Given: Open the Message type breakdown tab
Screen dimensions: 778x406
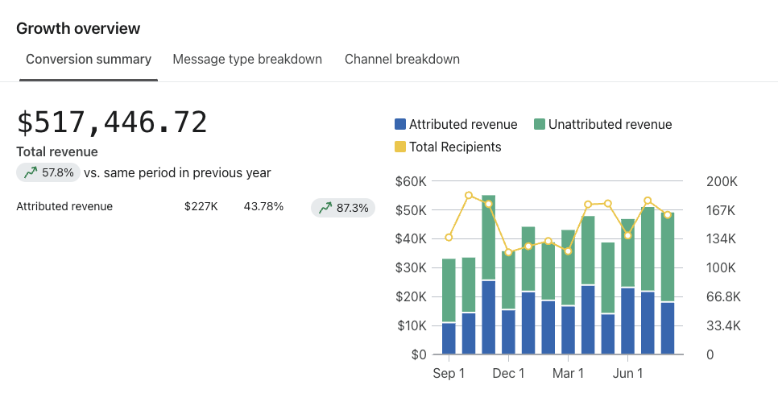Looking at the screenshot, I should (x=247, y=59).
